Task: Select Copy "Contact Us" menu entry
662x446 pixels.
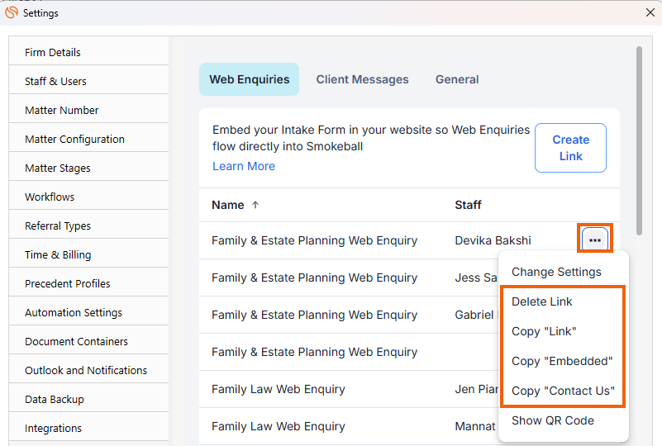Action: 563,391
